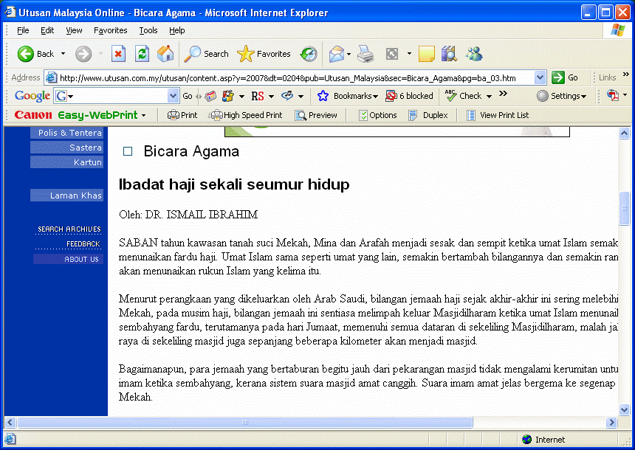Viewport: 635px width, 450px height.
Task: Click the Mail envelope icon
Action: 337,54
